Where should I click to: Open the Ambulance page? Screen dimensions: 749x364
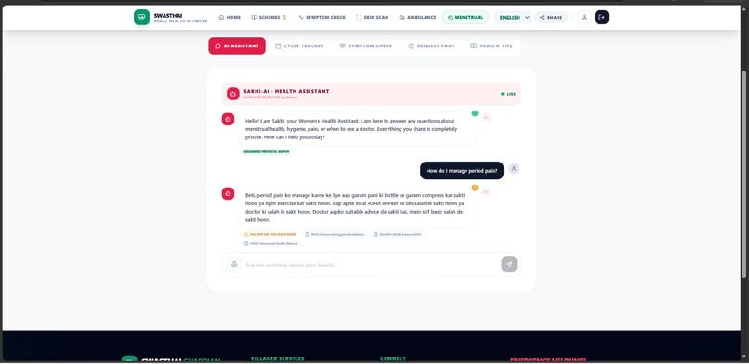pos(417,17)
